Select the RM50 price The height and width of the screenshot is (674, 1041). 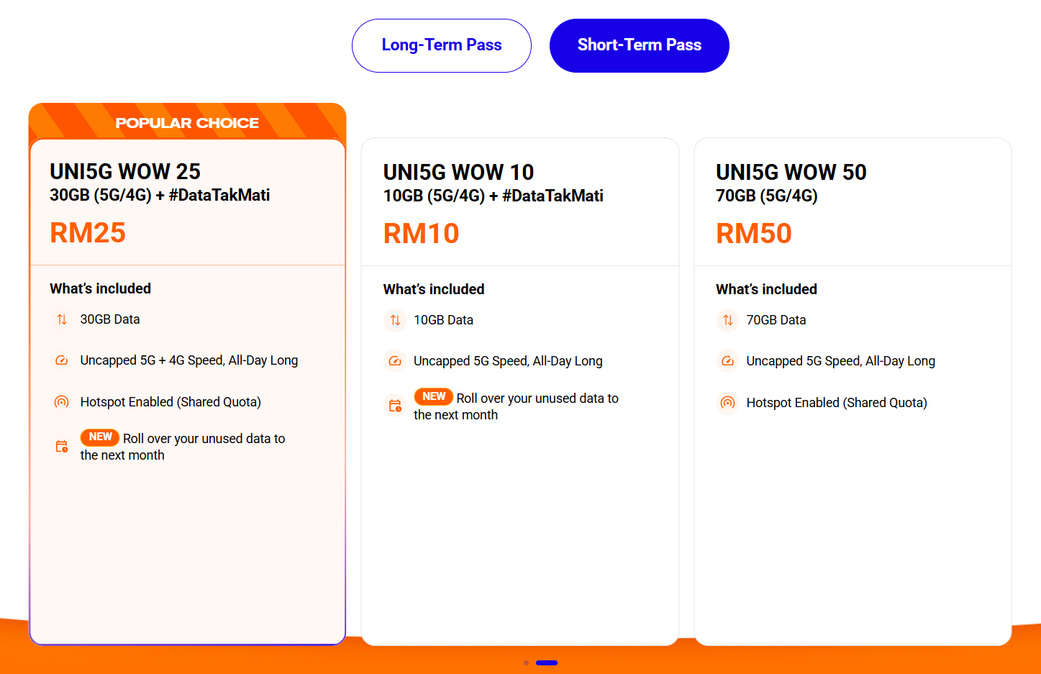[753, 233]
